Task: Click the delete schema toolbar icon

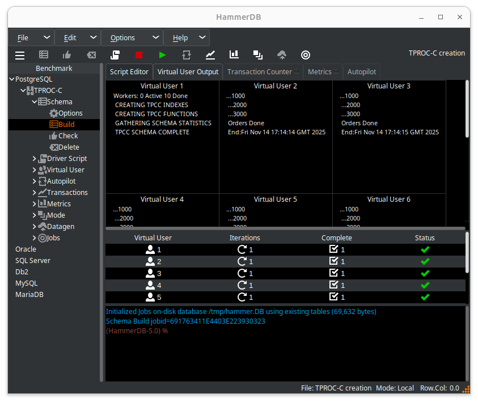Action: point(91,55)
